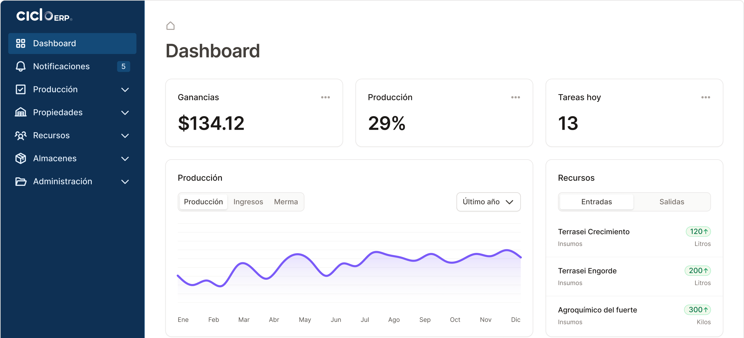Select the Entradas segment in Recursos
The width and height of the screenshot is (744, 338).
(596, 202)
